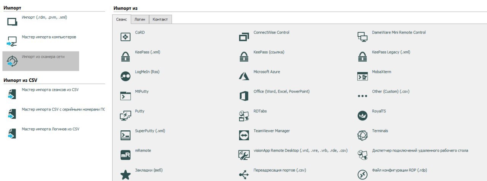487x181 pixels.
Task: Launch Мастер импорта сеансов из CSV label
Action: [x=50, y=90]
